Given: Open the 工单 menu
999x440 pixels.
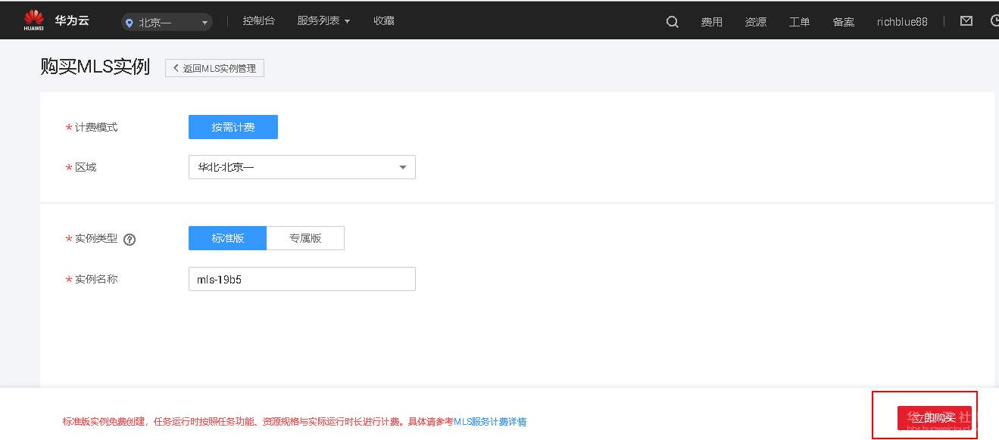Looking at the screenshot, I should (x=799, y=22).
